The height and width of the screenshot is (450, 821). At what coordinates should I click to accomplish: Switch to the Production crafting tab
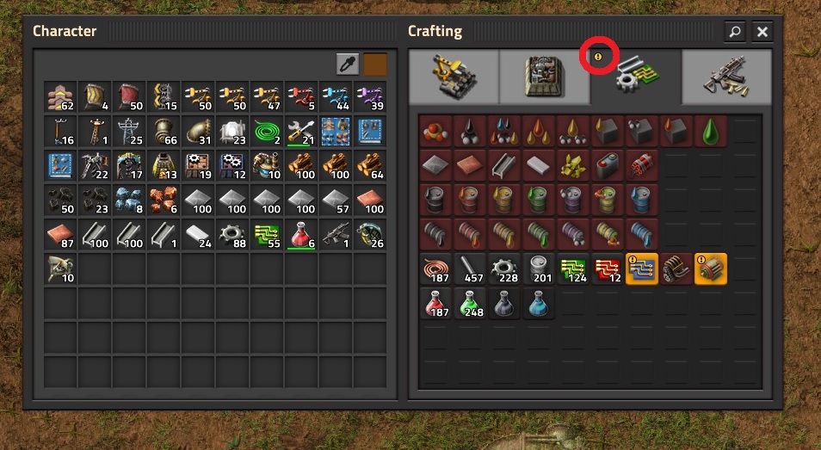click(x=545, y=77)
